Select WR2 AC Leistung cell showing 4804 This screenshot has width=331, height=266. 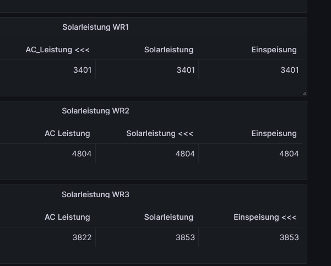[x=82, y=154]
